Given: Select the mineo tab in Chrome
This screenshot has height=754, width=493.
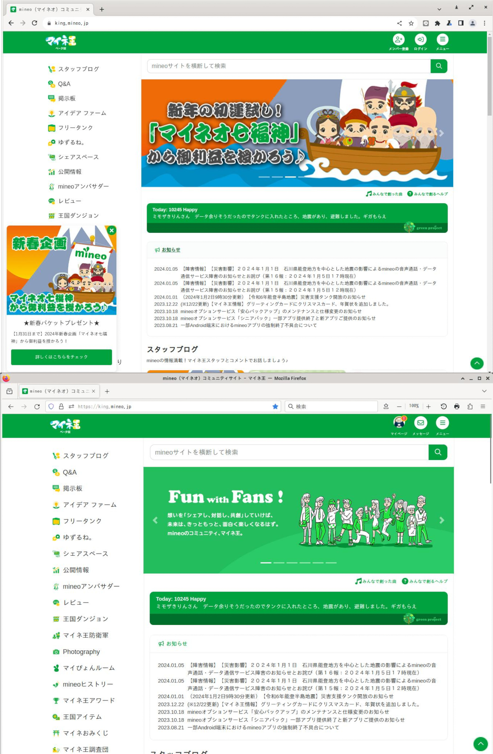Looking at the screenshot, I should [50, 9].
